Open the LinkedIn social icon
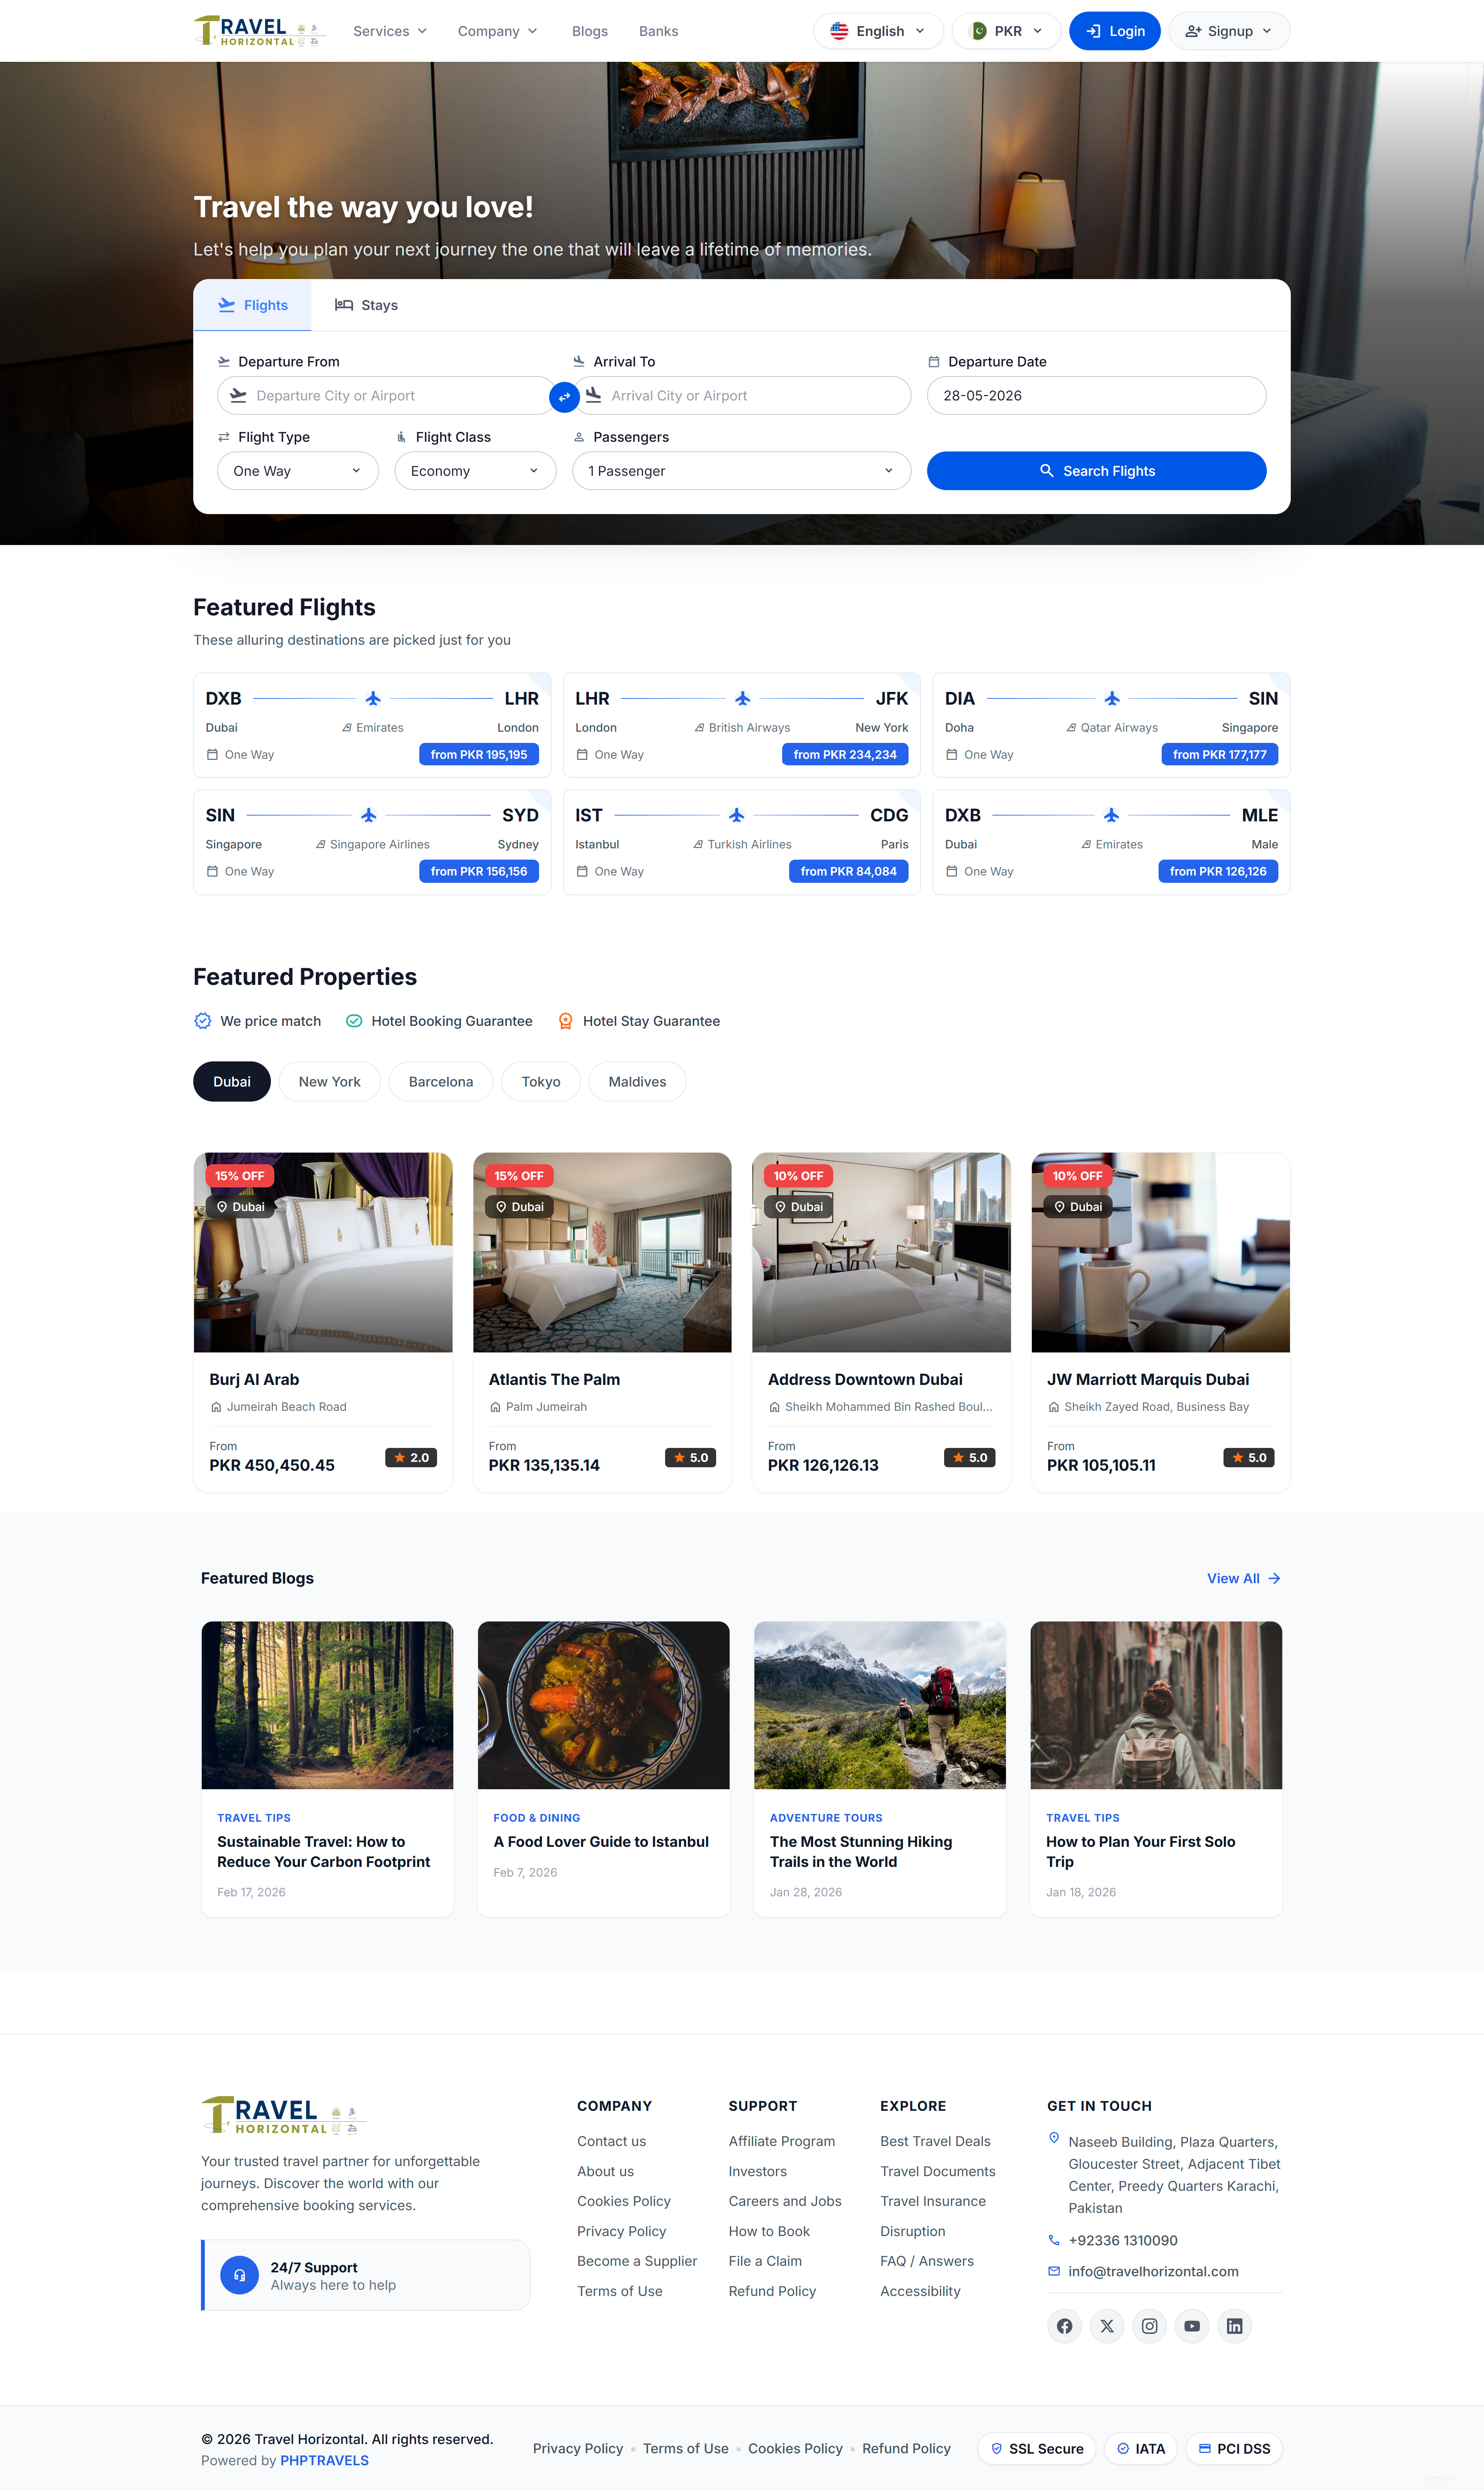Image resolution: width=1484 pixels, height=2490 pixels. pos(1235,2326)
